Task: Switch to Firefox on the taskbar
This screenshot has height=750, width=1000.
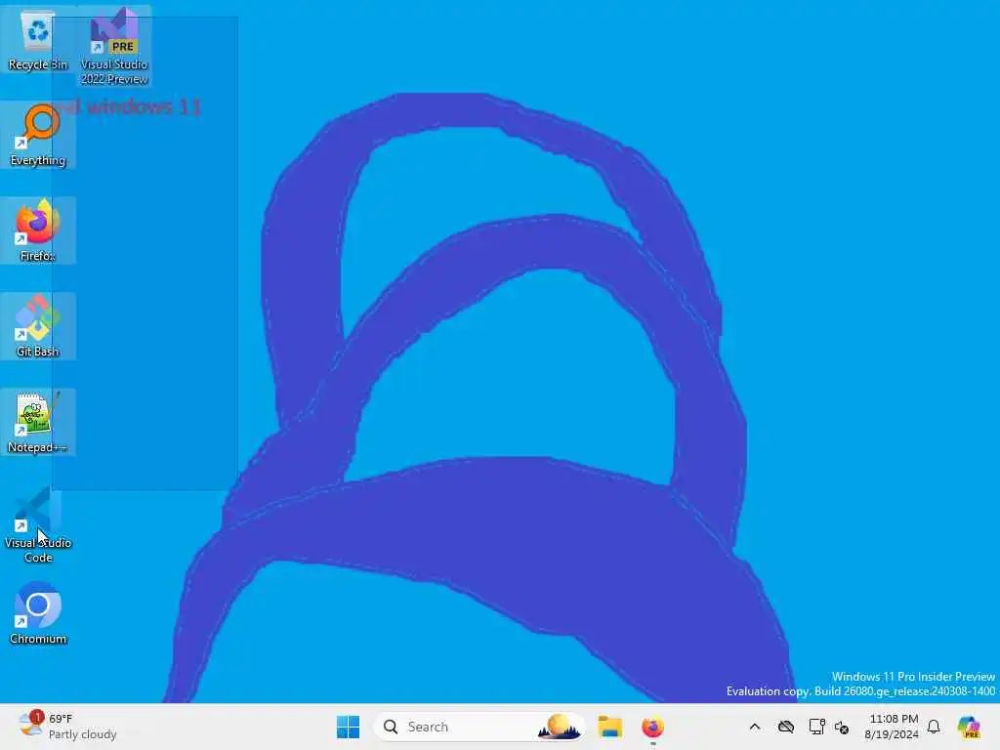Action: click(652, 727)
